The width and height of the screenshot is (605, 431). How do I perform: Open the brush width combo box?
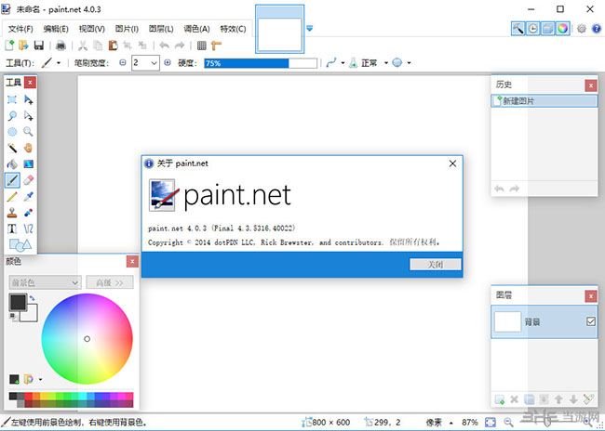click(x=145, y=63)
